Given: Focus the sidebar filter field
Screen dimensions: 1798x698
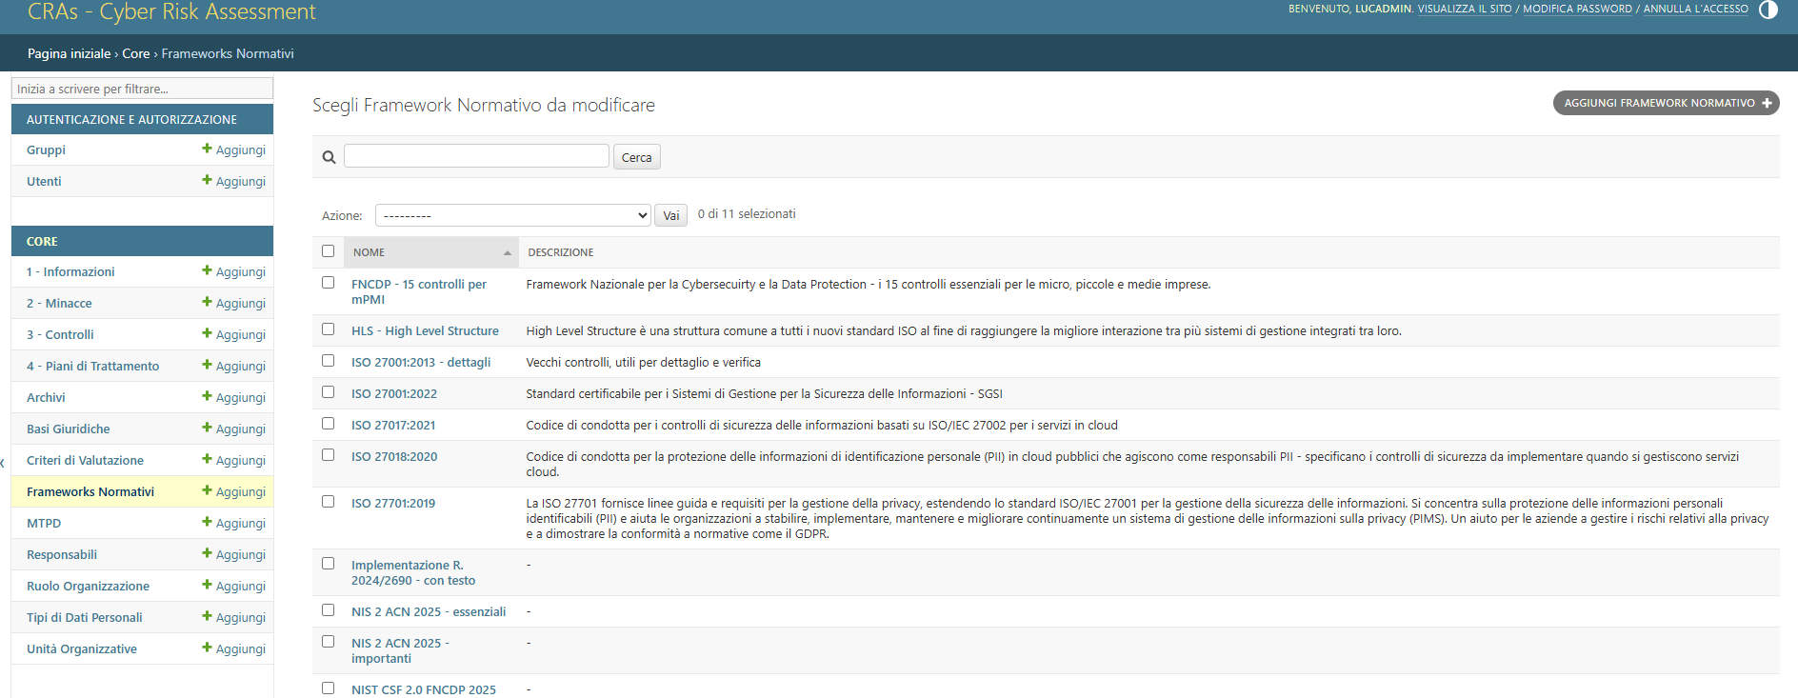Looking at the screenshot, I should [x=142, y=88].
